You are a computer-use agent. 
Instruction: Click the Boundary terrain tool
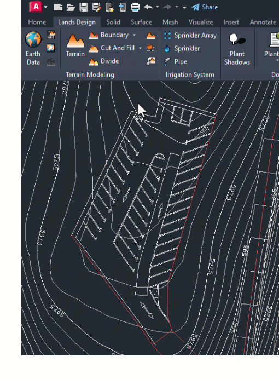click(x=109, y=35)
